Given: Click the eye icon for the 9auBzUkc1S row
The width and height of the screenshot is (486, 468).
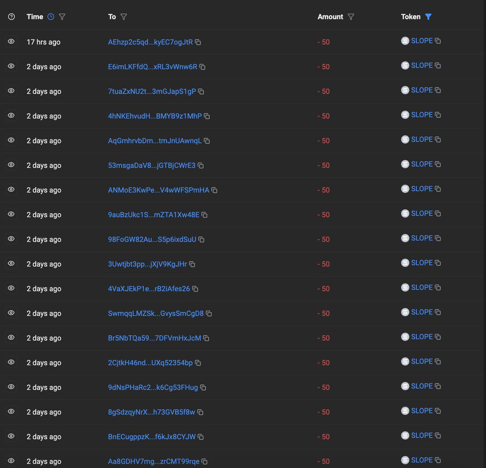Looking at the screenshot, I should [x=11, y=214].
